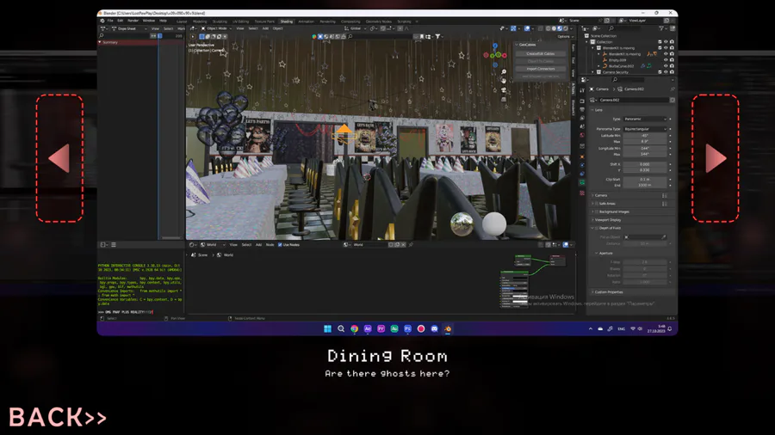Go to the previous gallery image
The image size is (775, 435).
[59, 158]
